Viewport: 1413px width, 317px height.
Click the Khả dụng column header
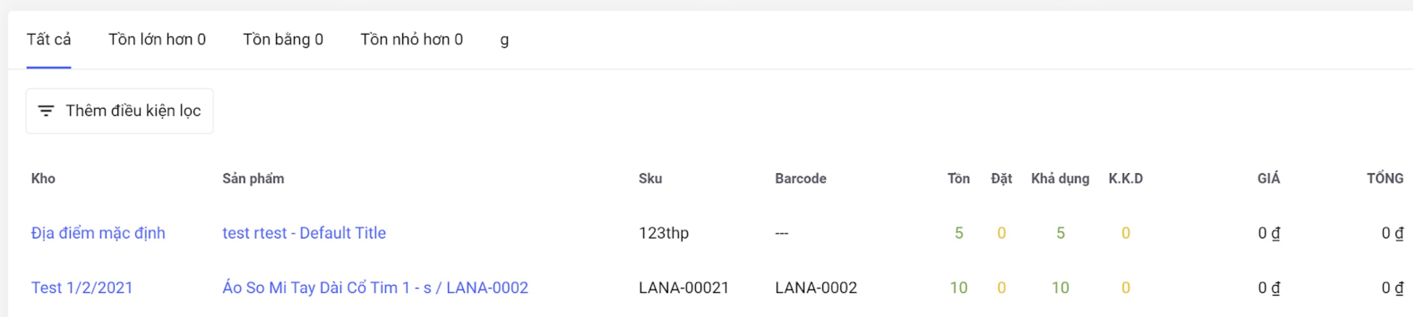1060,179
